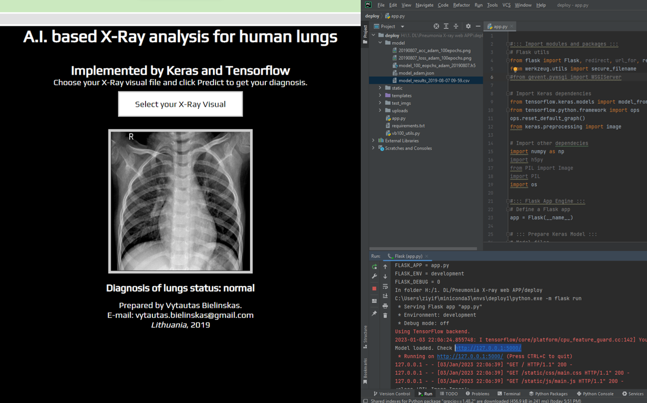Click the Select Opened File crosshair icon
The height and width of the screenshot is (403, 647).
click(436, 27)
